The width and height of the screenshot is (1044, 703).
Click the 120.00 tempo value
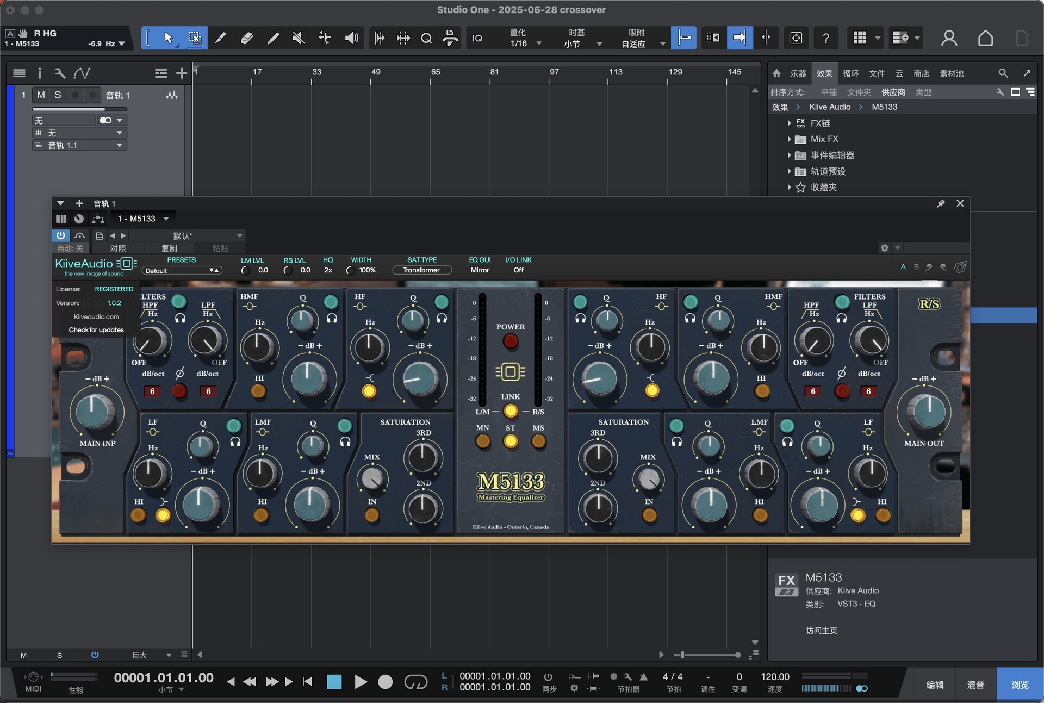coord(774,677)
